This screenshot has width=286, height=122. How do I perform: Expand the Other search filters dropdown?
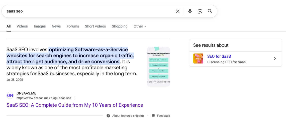click(x=140, y=26)
